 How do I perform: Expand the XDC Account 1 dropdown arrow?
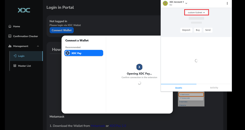pyautogui.click(x=186, y=3)
